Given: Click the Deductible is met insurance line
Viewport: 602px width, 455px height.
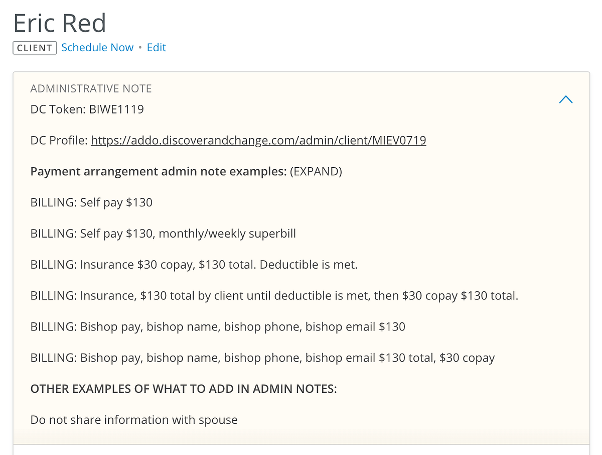Looking at the screenshot, I should (194, 265).
